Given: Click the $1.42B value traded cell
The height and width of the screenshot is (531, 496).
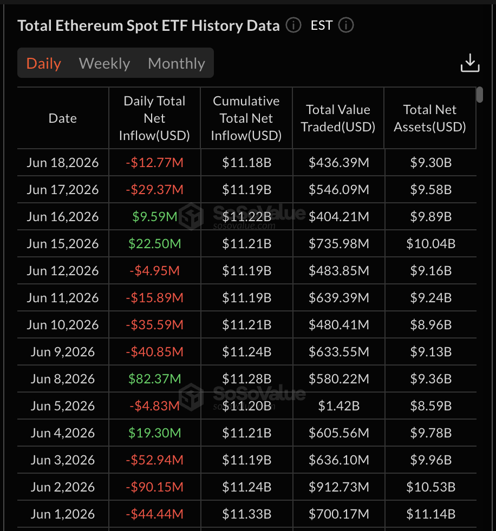Looking at the screenshot, I should click(338, 406).
